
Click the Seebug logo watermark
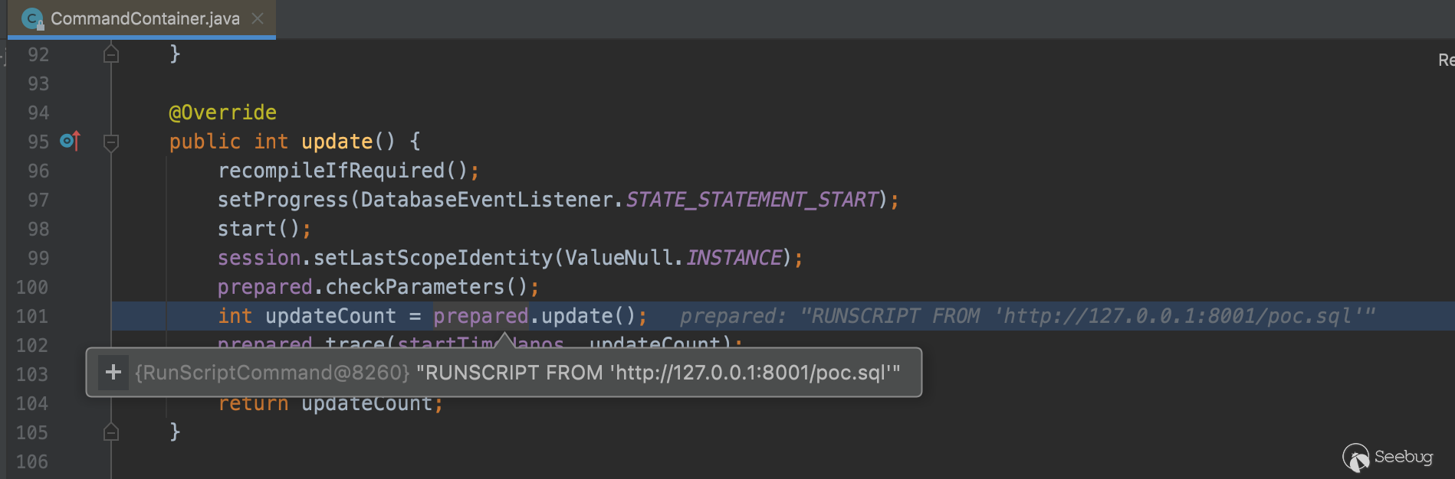click(x=1388, y=458)
